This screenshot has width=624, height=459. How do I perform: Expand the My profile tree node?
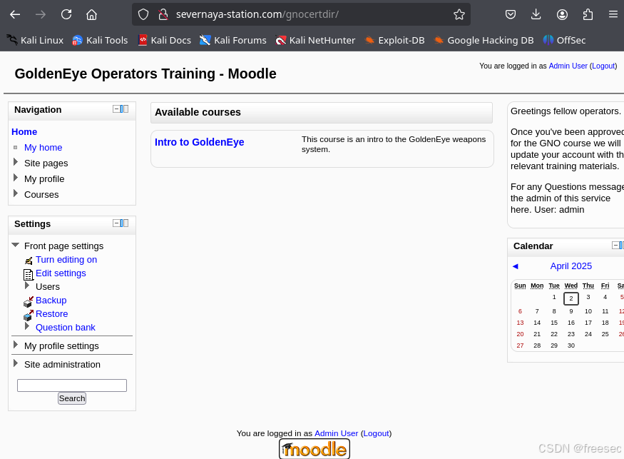(x=16, y=178)
